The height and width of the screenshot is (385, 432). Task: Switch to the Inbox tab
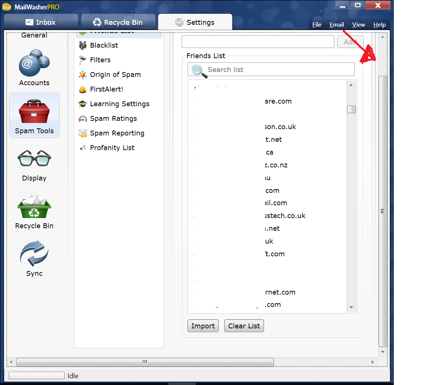(41, 22)
